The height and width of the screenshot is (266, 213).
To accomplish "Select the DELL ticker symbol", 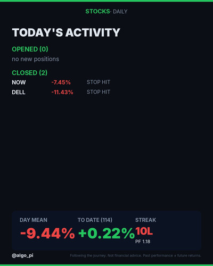I will coord(19,92).
